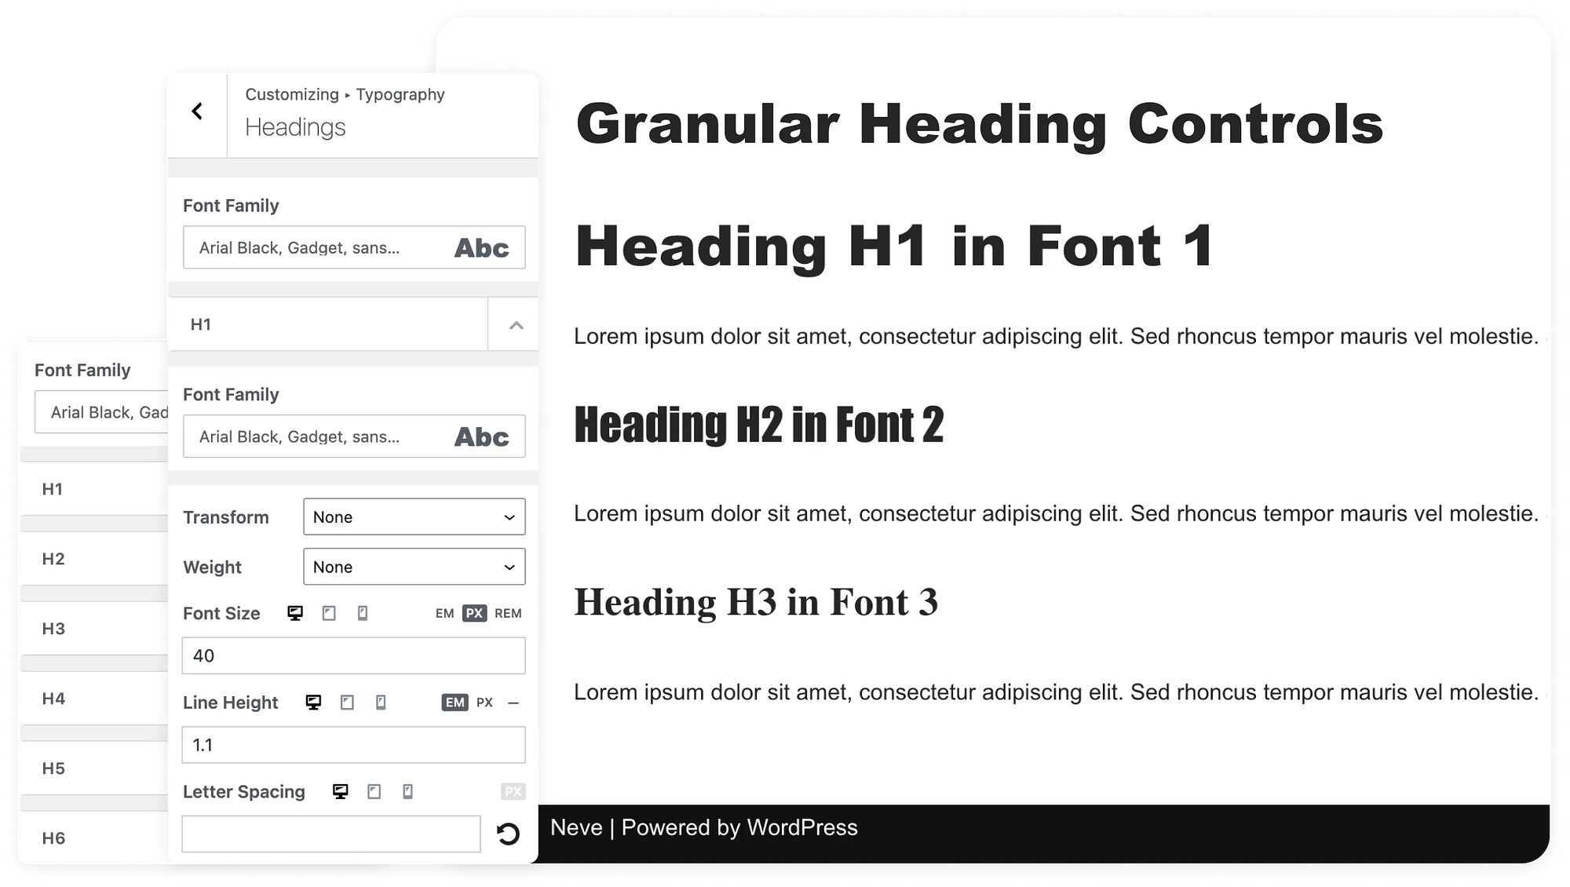The image size is (1570, 887).
Task: Select EM unit for Line Height
Action: 454,702
